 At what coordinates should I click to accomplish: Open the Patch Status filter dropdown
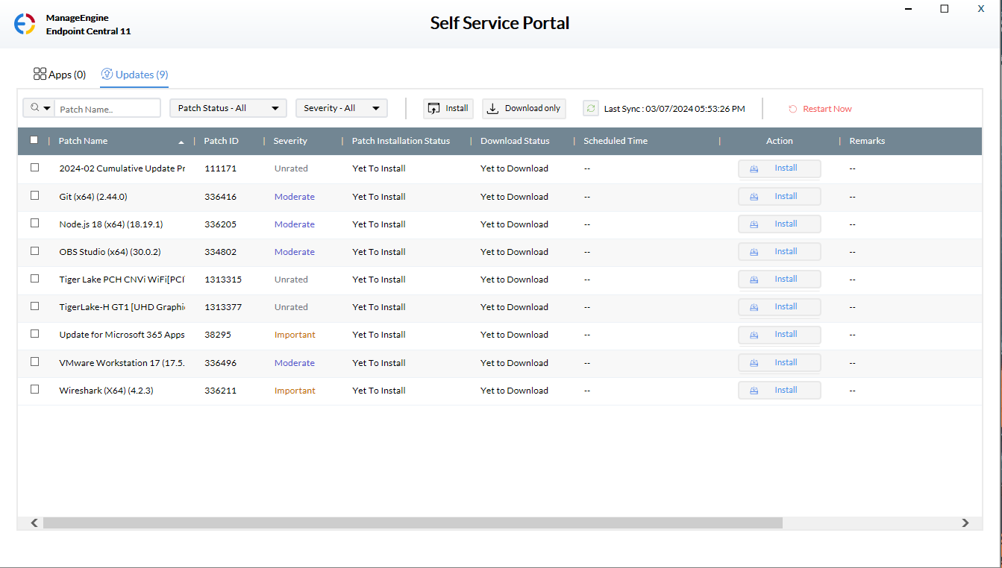click(228, 109)
